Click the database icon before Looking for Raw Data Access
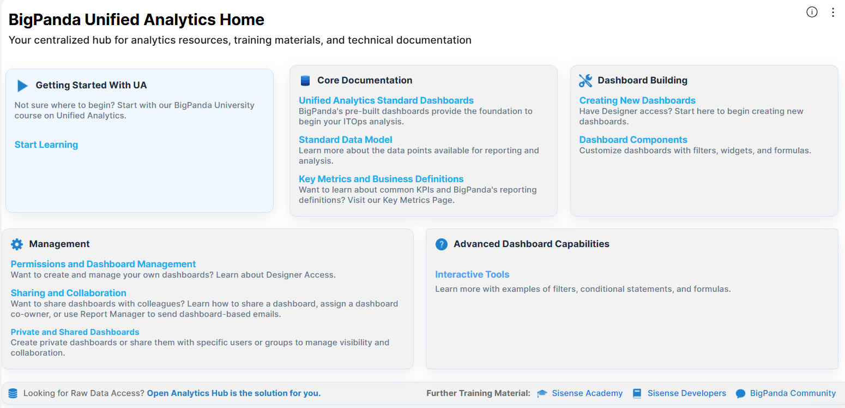 pos(14,393)
